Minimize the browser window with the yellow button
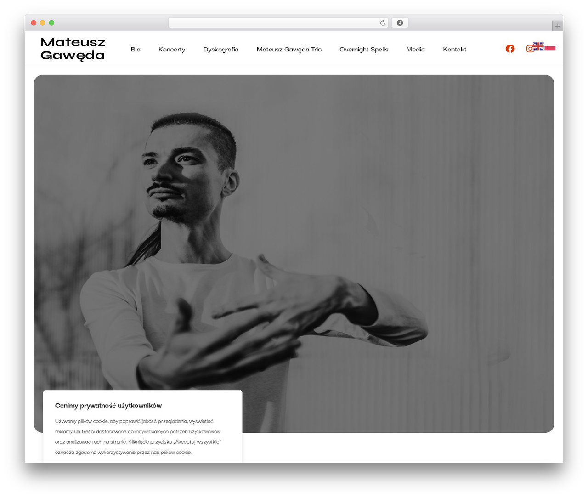588x498 pixels. tap(43, 23)
